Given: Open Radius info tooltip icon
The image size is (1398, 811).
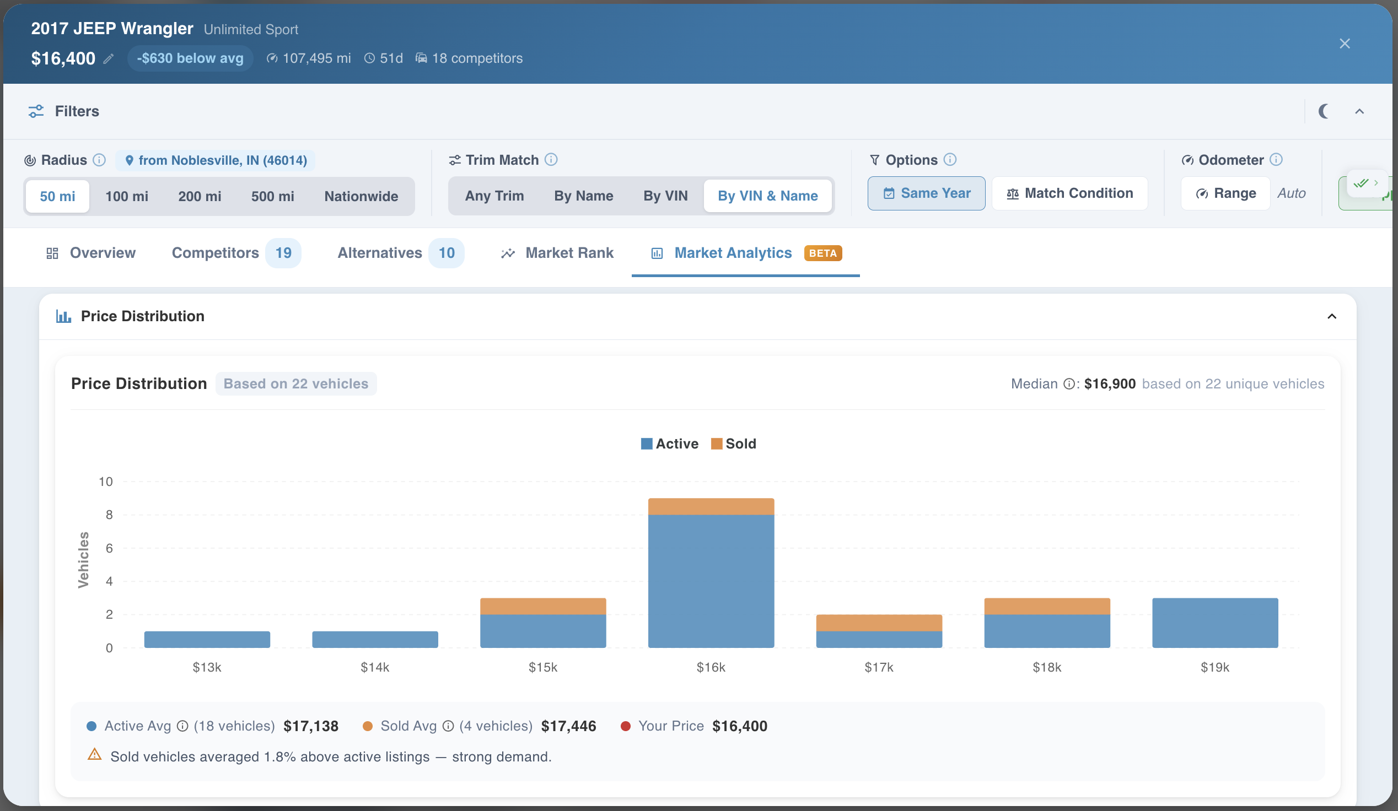Looking at the screenshot, I should pyautogui.click(x=99, y=160).
